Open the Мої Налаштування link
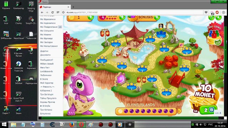This screenshot has height=128, width=228. click(x=49, y=46)
